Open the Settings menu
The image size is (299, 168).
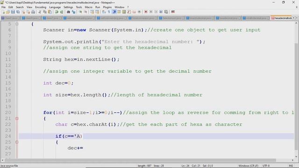[68, 7]
